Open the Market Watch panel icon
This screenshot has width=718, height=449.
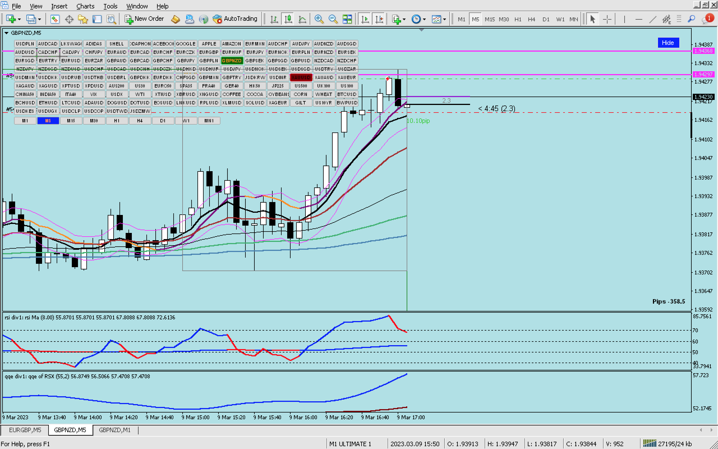(x=55, y=19)
